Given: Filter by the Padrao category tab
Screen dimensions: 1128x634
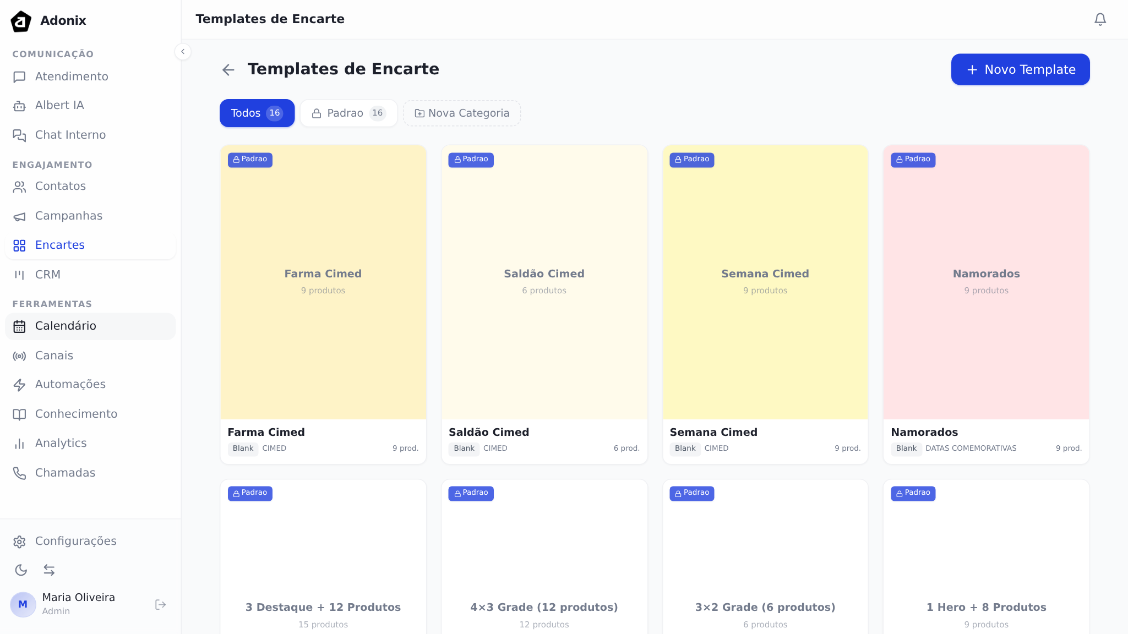Looking at the screenshot, I should click(348, 113).
